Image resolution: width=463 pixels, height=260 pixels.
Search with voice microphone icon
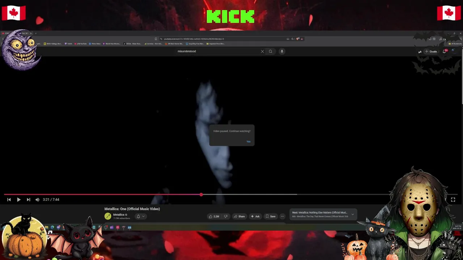tap(282, 51)
